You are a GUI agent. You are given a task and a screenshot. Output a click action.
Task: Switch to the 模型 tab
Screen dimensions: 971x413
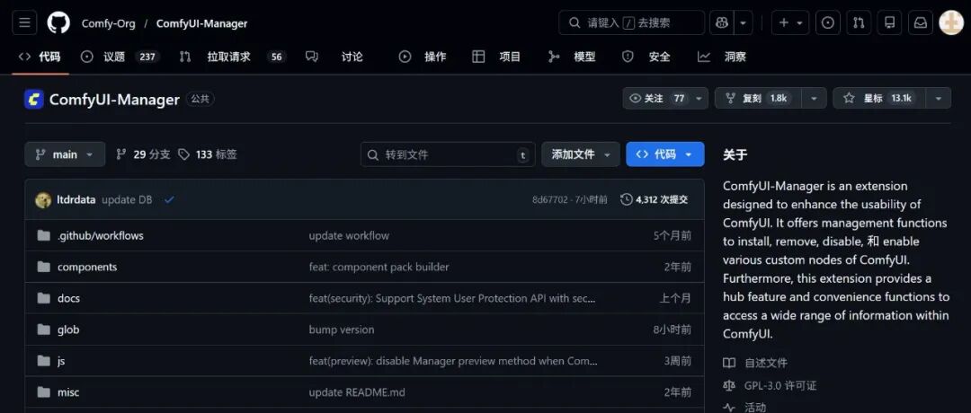572,57
